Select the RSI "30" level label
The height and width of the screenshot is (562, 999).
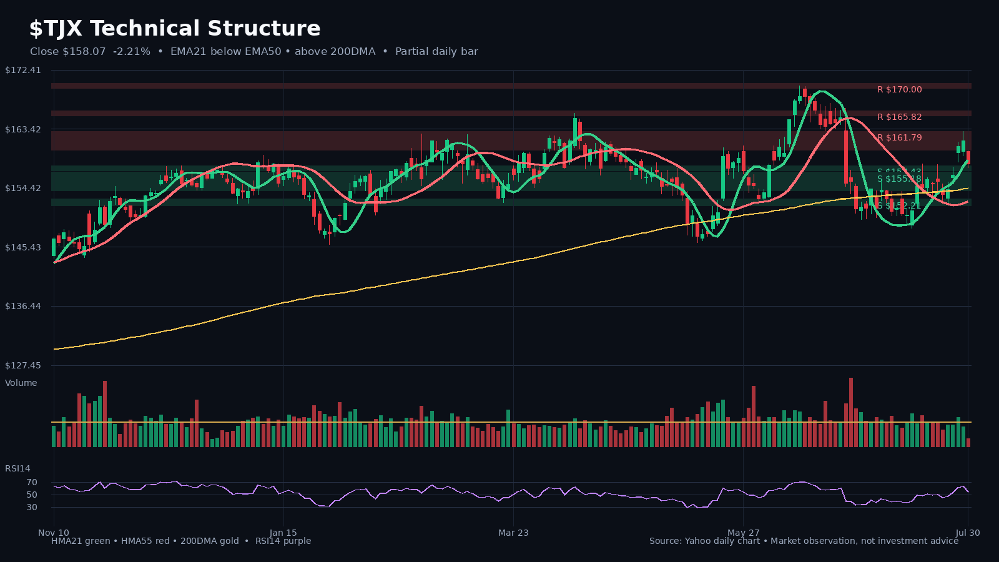pos(32,508)
